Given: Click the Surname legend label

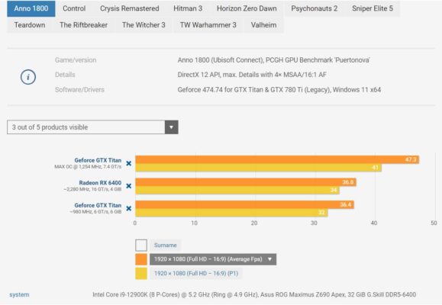Looking at the screenshot, I should tap(165, 246).
